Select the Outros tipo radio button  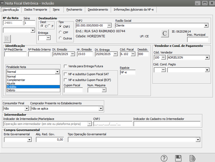tap(60, 38)
